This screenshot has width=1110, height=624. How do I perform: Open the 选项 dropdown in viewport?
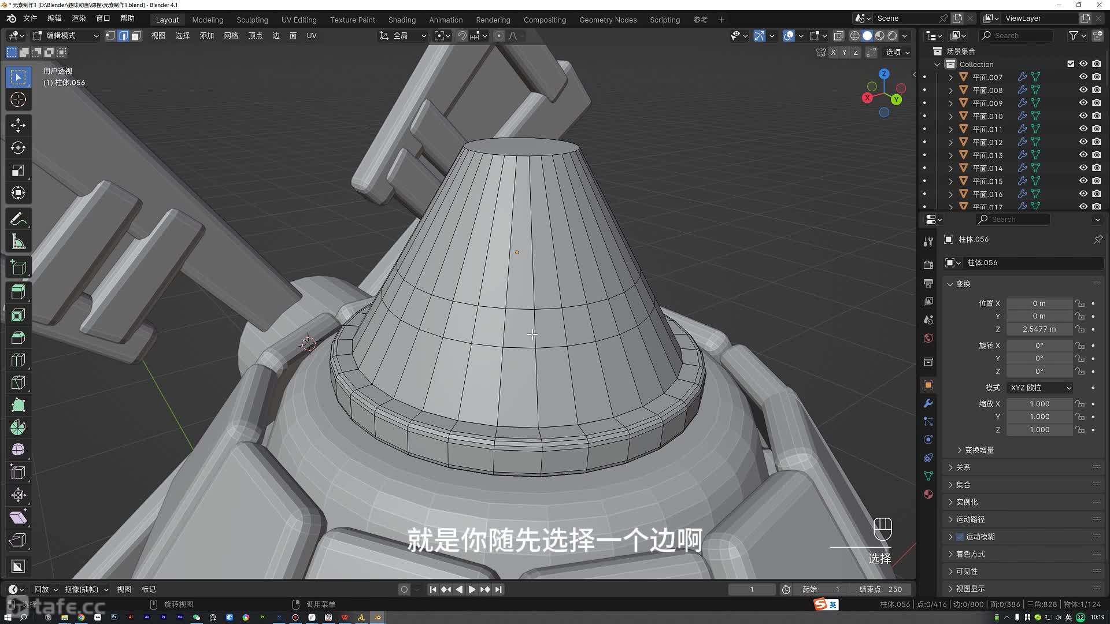898,52
